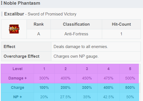This screenshot has height=101, width=143.
Task: Collapse the Noble Phantasm section header
Action: (71, 4)
